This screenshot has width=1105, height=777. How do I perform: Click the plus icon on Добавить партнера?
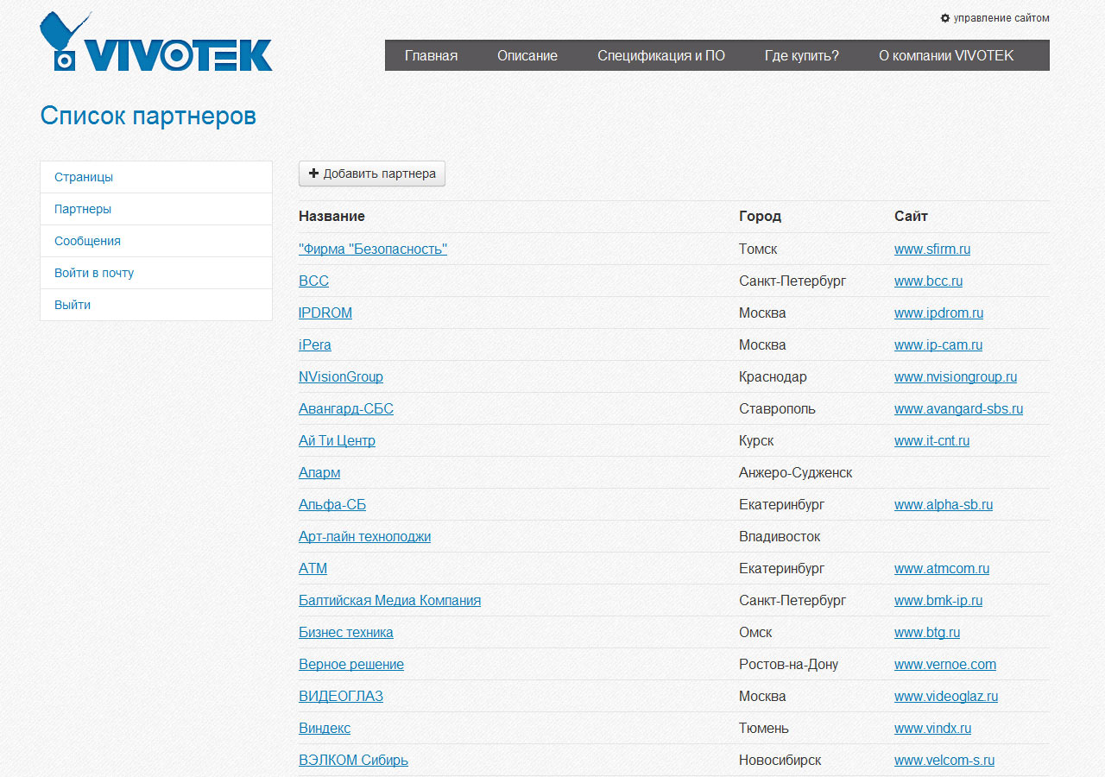[313, 174]
